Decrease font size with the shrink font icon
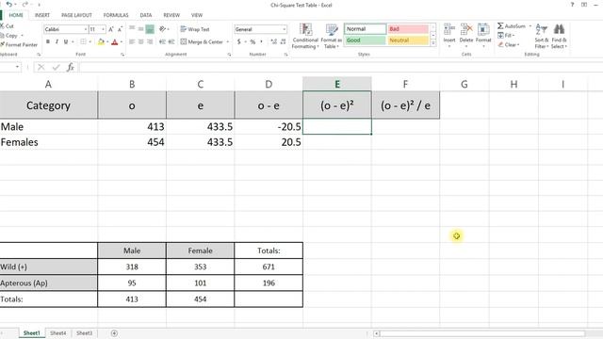Viewport: 603px width, 339px height. [x=120, y=29]
